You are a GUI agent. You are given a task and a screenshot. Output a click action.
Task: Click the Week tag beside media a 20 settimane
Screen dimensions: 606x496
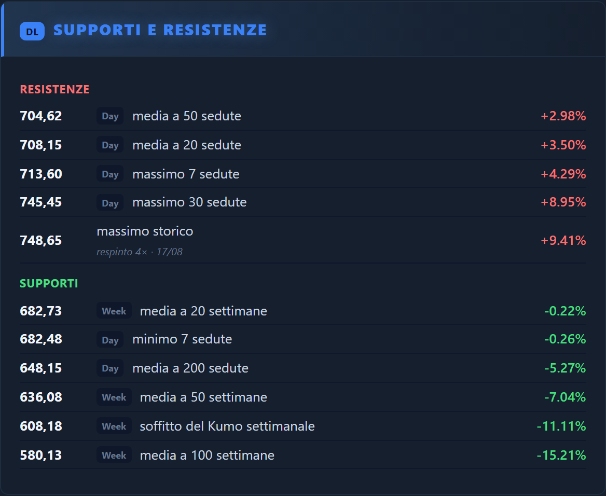[114, 311]
